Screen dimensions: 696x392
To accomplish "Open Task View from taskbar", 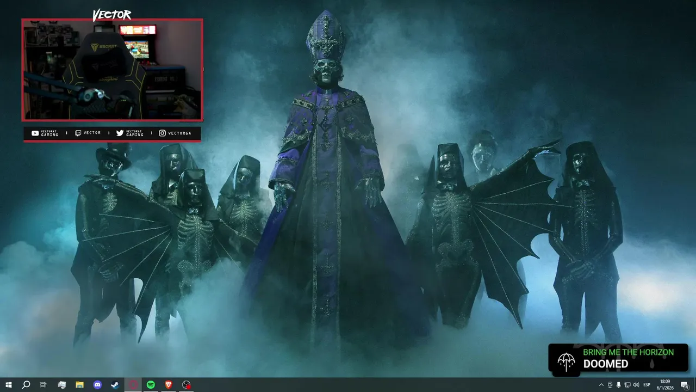I will (x=43, y=385).
